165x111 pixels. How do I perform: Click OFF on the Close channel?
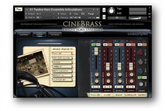tap(110, 45)
